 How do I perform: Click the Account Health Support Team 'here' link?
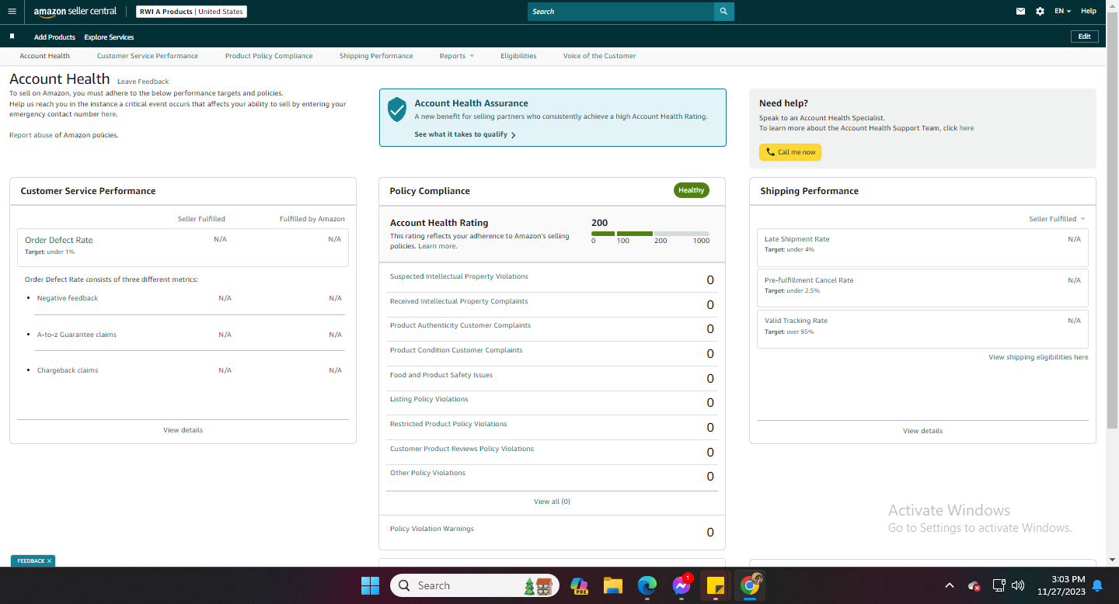point(967,128)
